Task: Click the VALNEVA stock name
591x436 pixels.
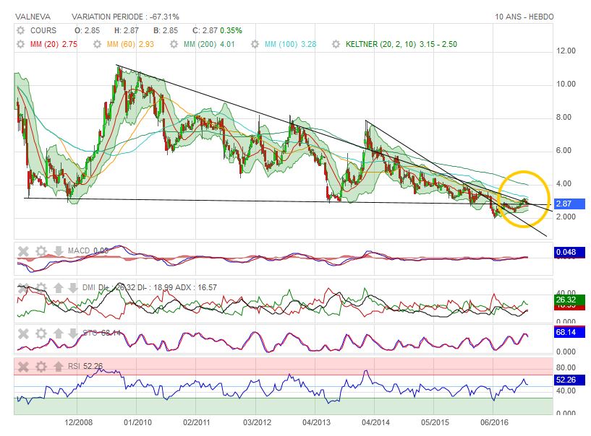Action: pos(33,17)
